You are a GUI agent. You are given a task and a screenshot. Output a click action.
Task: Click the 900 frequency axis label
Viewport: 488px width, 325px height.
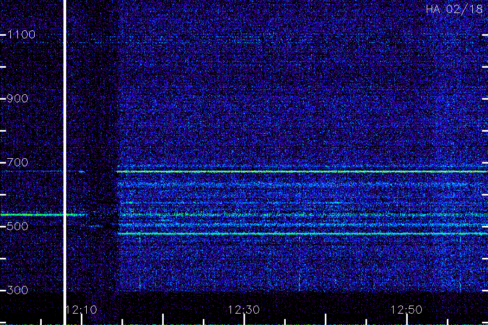click(17, 99)
